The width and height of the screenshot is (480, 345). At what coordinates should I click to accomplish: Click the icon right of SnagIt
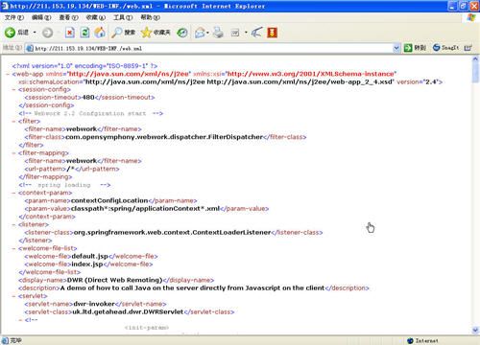tap(468, 48)
